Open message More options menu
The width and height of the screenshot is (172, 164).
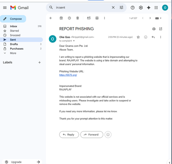point(161,37)
